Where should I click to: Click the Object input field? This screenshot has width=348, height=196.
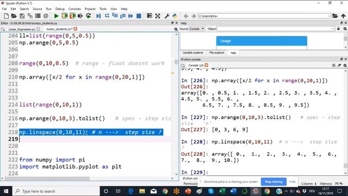(274, 29)
